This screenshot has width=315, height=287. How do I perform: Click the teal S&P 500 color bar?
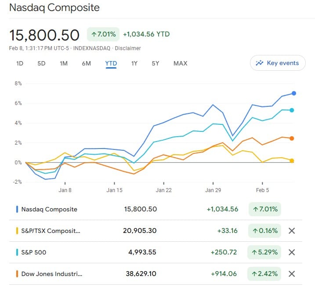coord(17,252)
